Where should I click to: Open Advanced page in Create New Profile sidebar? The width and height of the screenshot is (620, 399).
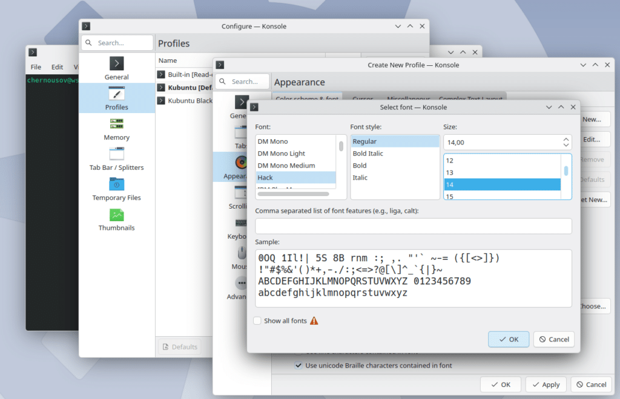point(237,288)
